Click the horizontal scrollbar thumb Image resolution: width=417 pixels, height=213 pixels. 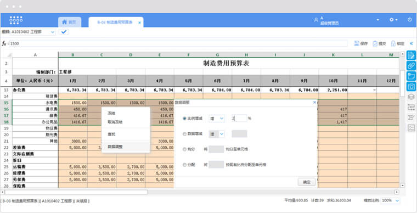(76, 192)
